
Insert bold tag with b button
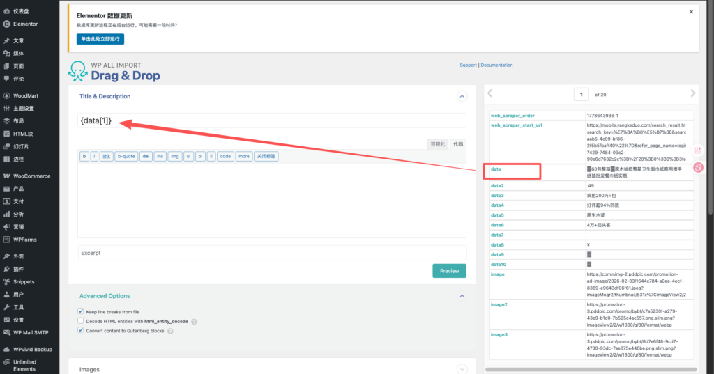point(84,157)
